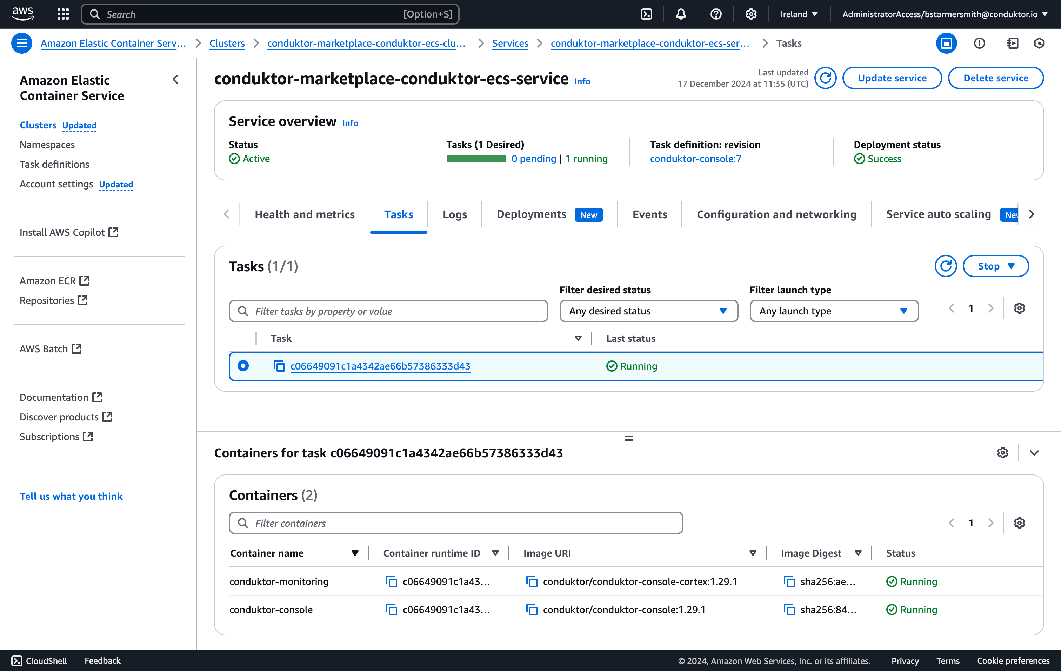Select the radio button for task c06649091c1a
1061x671 pixels.
243,366
